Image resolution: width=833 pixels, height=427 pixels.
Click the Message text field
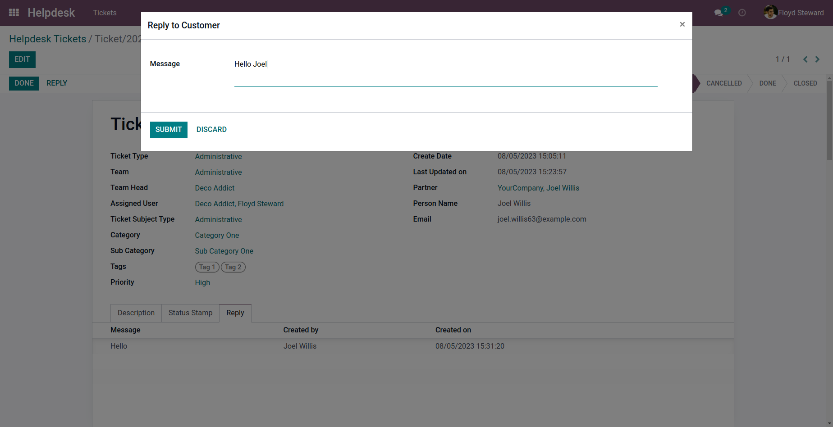[446, 72]
